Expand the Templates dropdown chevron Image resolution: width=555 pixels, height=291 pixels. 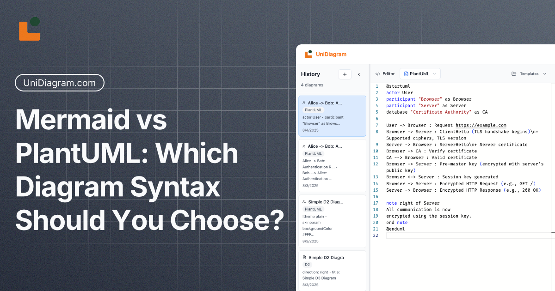pos(544,74)
